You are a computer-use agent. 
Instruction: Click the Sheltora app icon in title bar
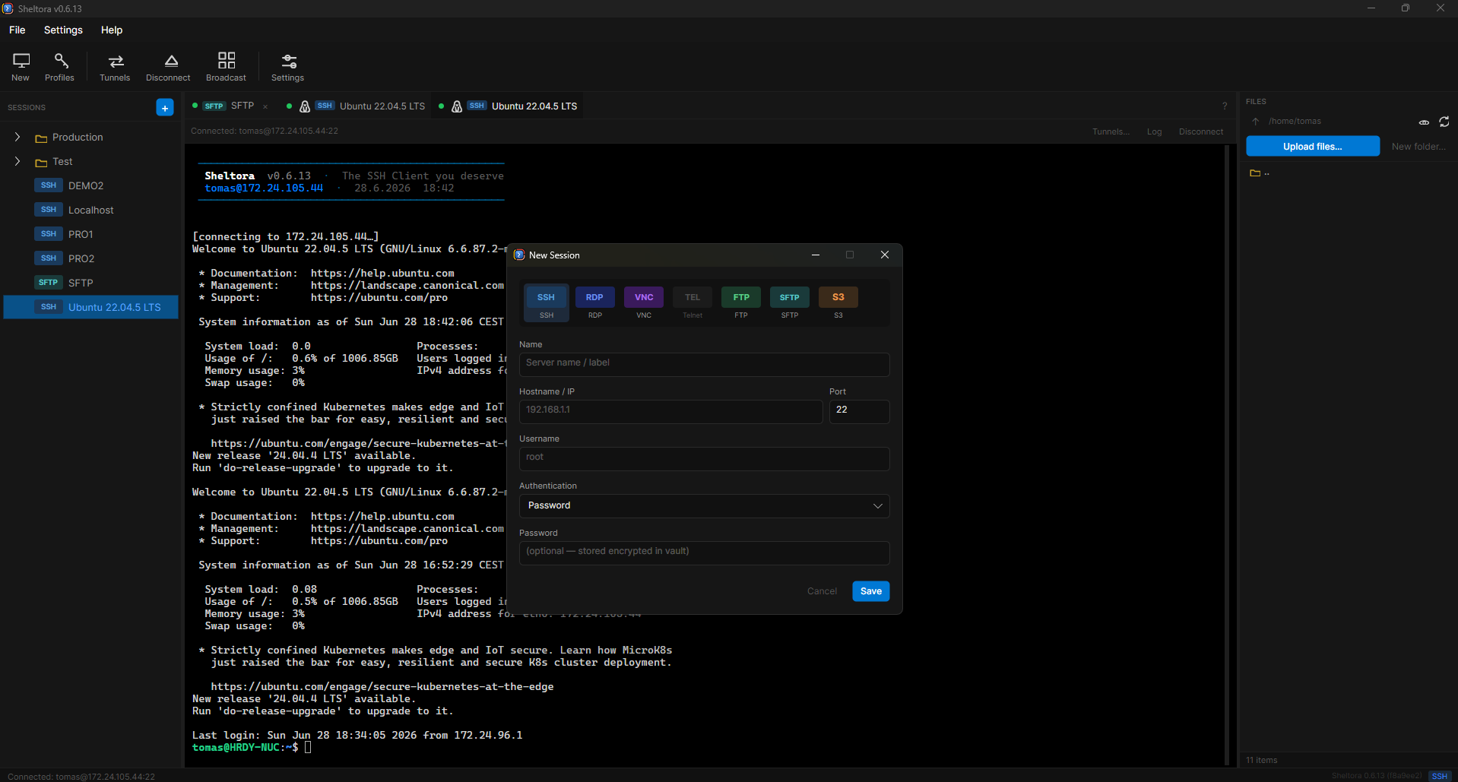(8, 8)
